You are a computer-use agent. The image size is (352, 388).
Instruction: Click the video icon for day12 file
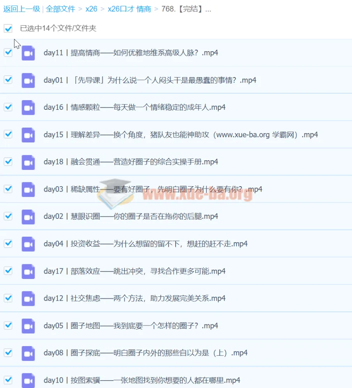28,299
